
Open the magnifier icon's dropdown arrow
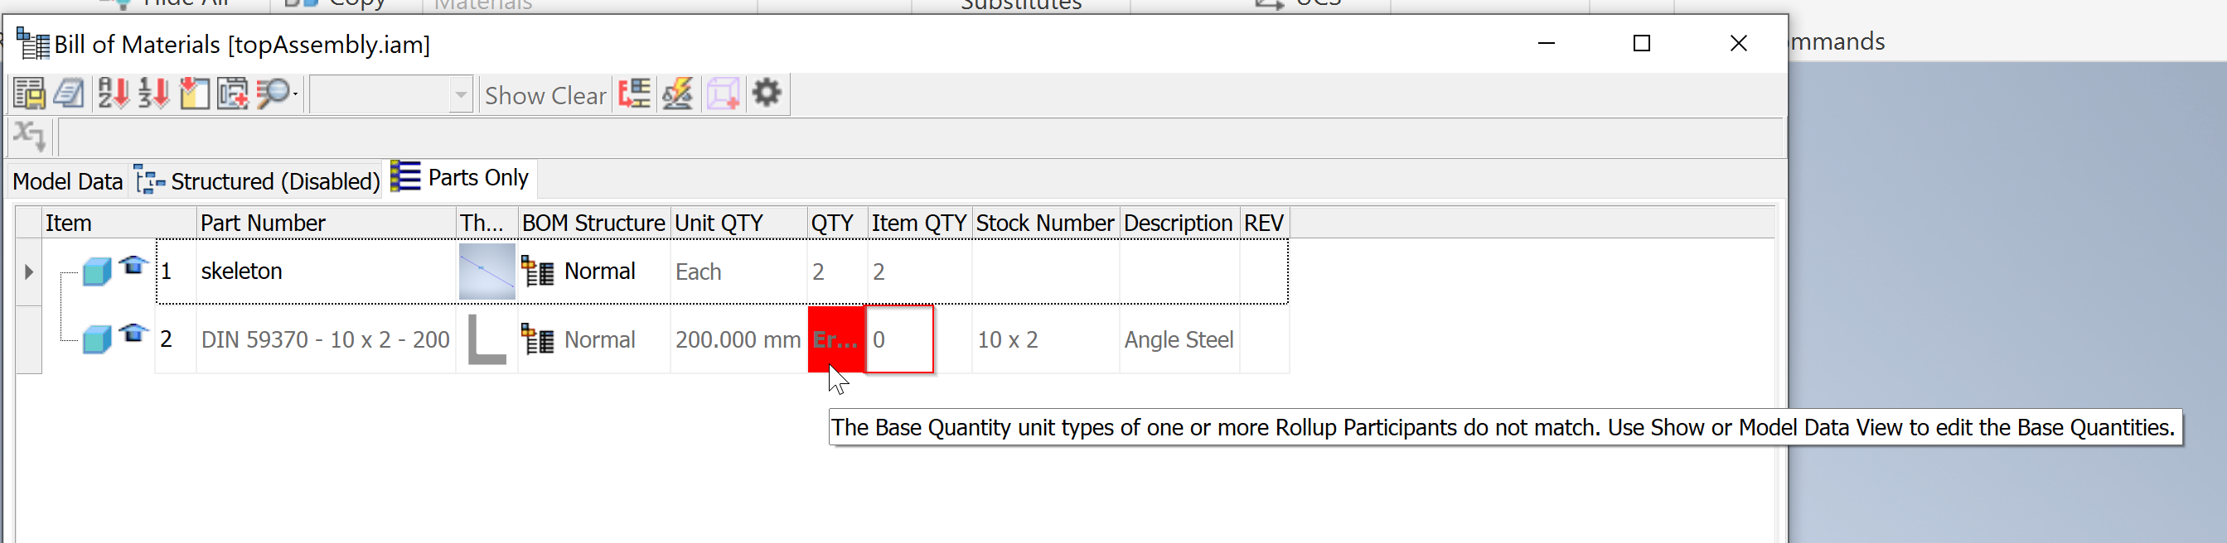pyautogui.click(x=295, y=94)
